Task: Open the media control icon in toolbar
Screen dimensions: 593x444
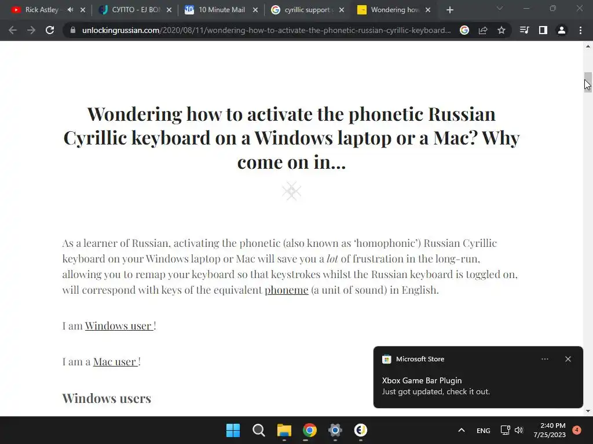Action: click(x=524, y=30)
